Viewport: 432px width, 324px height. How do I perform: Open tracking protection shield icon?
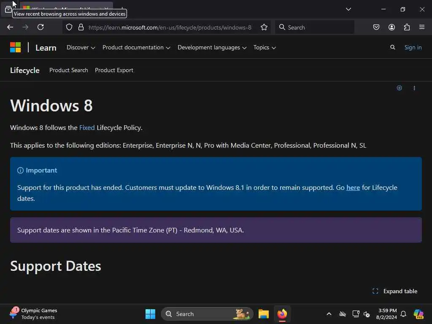(x=69, y=27)
